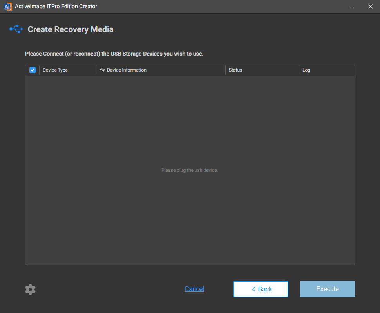Click the USB symbol in Device Information header
This screenshot has height=313, width=380.
click(x=102, y=70)
